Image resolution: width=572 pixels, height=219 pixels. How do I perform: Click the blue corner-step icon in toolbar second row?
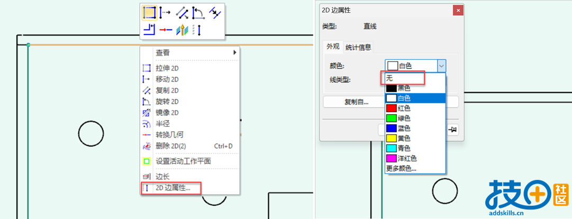(150, 30)
